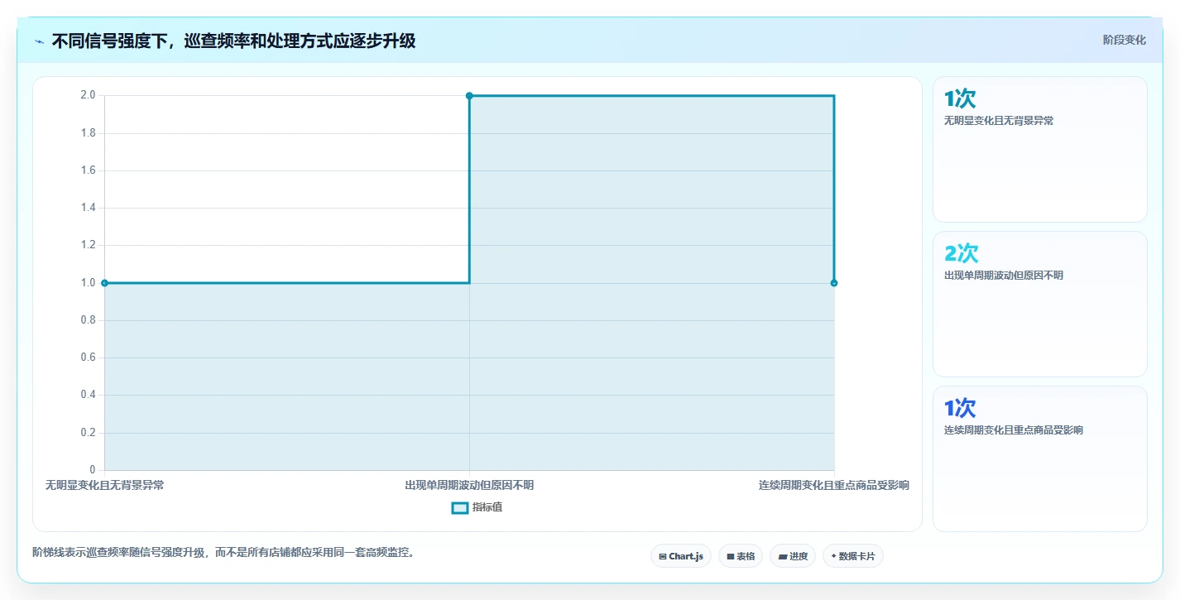The width and height of the screenshot is (1180, 600).
Task: Click the 2次 value in the middle card
Action: pyautogui.click(x=962, y=253)
